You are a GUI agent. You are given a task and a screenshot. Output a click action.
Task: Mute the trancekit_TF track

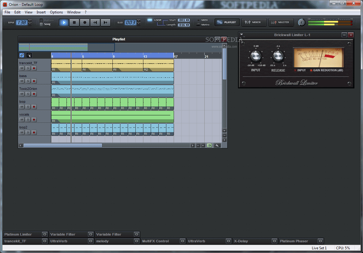(x=22, y=68)
